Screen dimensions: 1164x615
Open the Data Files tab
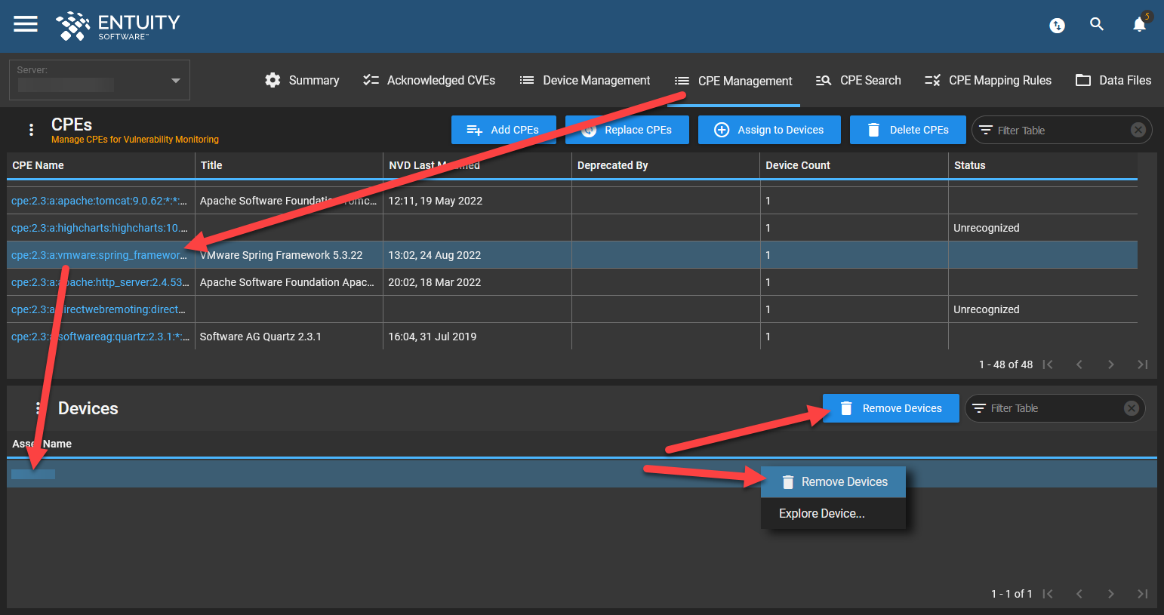(1113, 80)
